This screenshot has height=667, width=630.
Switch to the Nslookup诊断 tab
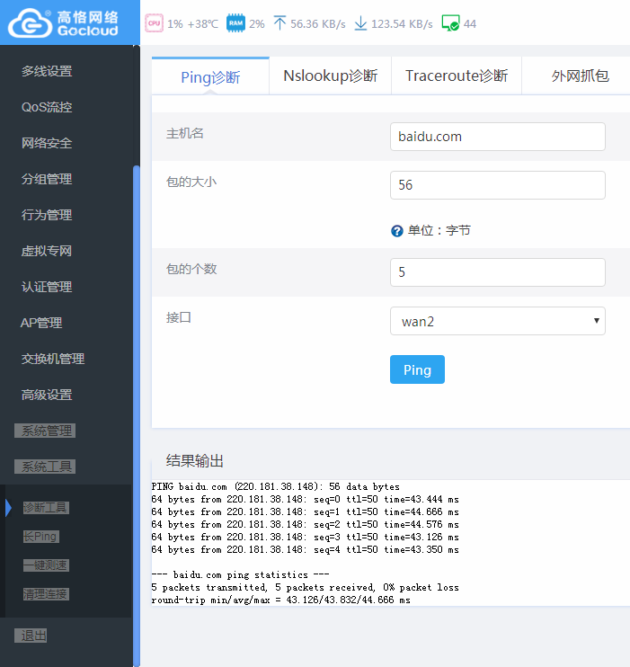click(x=330, y=76)
